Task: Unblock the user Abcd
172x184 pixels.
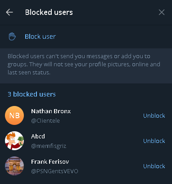Action: click(x=154, y=141)
